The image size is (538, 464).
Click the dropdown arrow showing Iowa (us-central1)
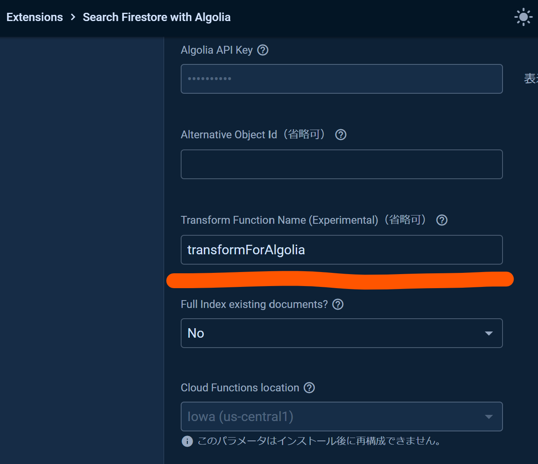click(x=489, y=417)
